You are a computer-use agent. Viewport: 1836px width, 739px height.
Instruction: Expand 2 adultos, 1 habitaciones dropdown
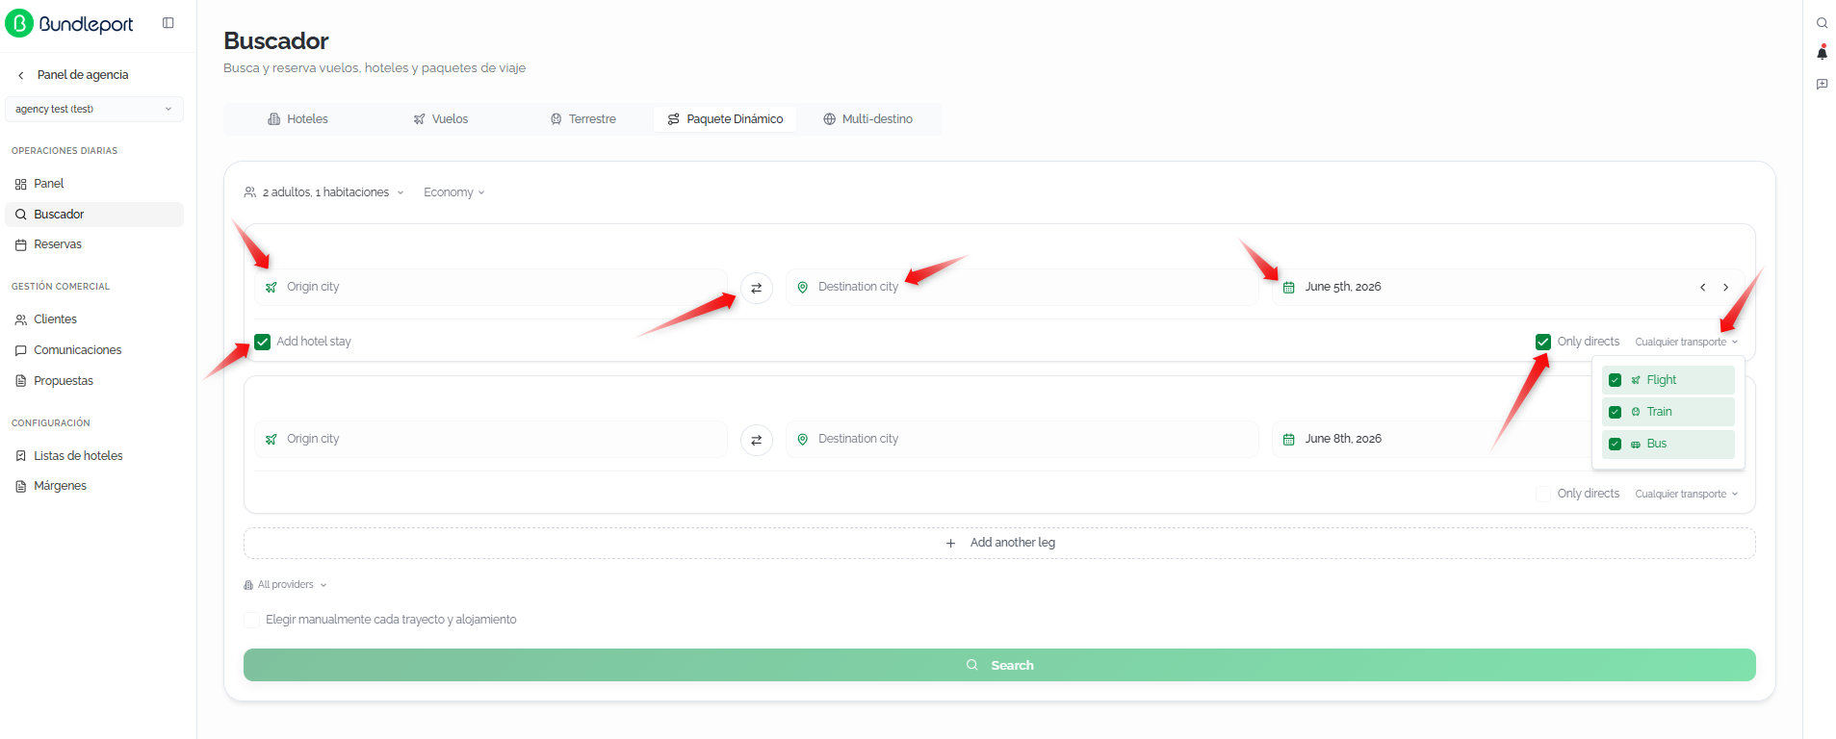323,192
